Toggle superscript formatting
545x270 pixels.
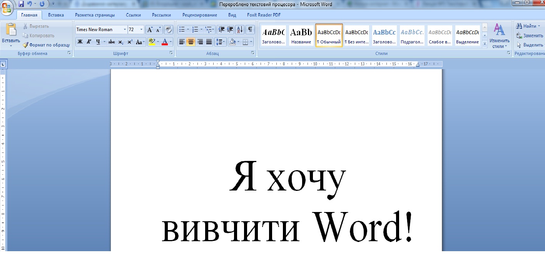click(x=130, y=42)
